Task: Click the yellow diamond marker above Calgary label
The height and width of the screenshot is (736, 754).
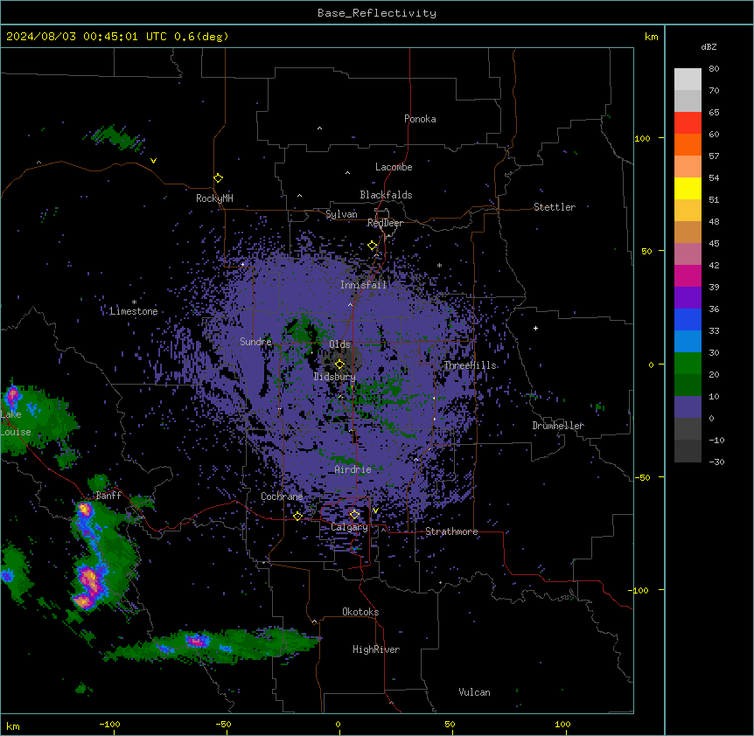Action: click(354, 515)
